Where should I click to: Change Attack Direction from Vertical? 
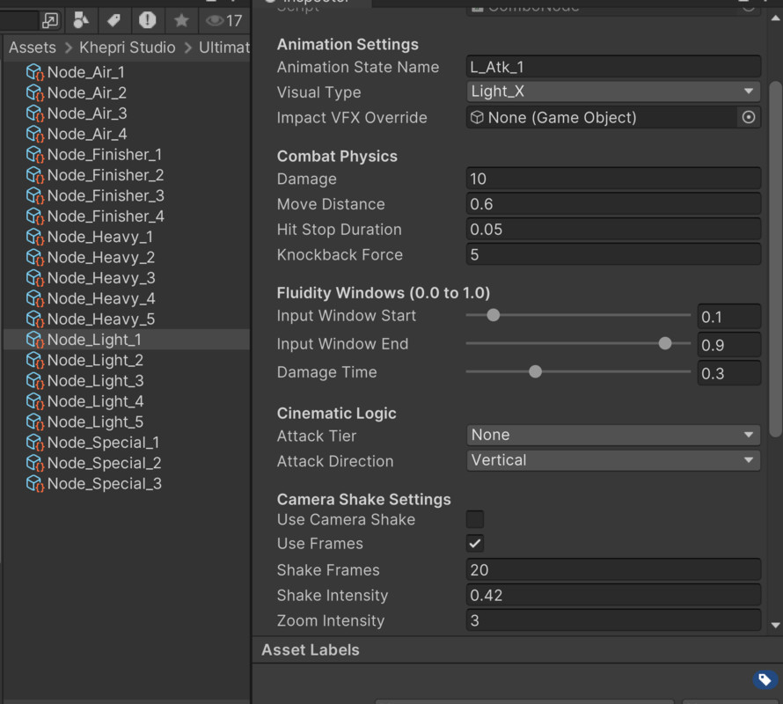613,460
